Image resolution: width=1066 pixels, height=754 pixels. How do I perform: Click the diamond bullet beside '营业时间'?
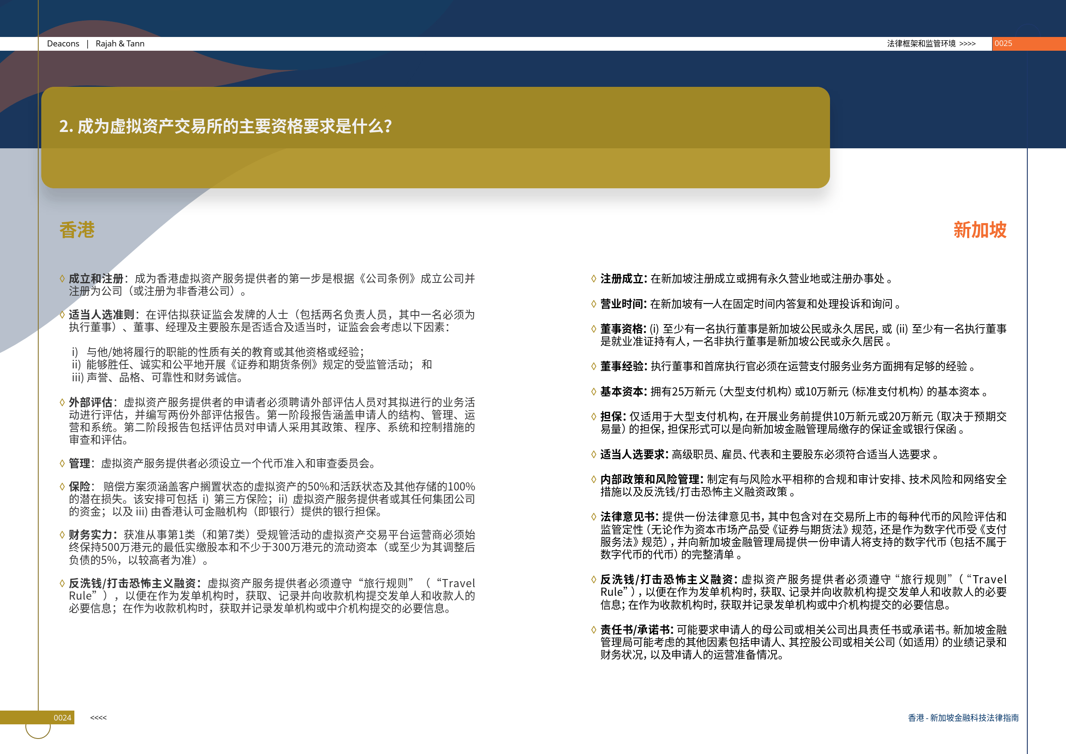point(593,303)
